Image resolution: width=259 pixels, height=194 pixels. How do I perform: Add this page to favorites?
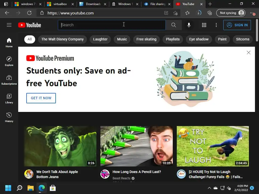point(175,13)
